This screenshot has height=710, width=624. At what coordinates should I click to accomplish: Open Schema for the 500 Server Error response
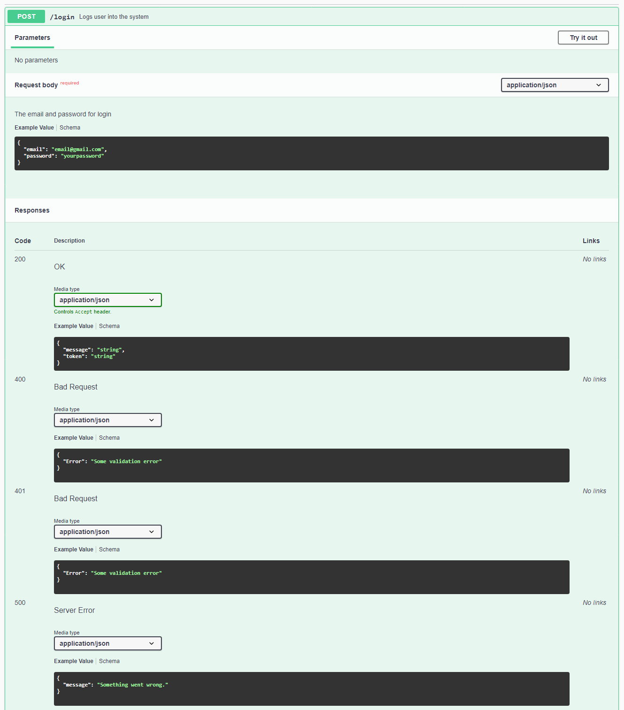point(109,661)
